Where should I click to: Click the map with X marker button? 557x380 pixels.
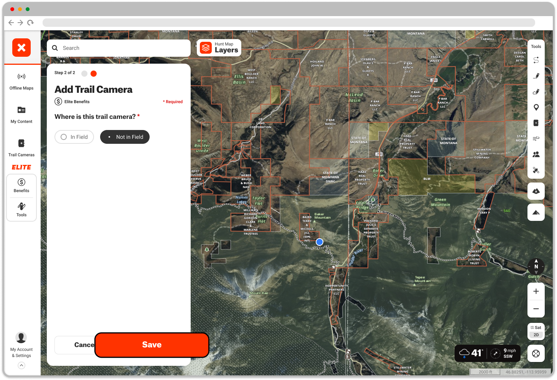point(536,191)
